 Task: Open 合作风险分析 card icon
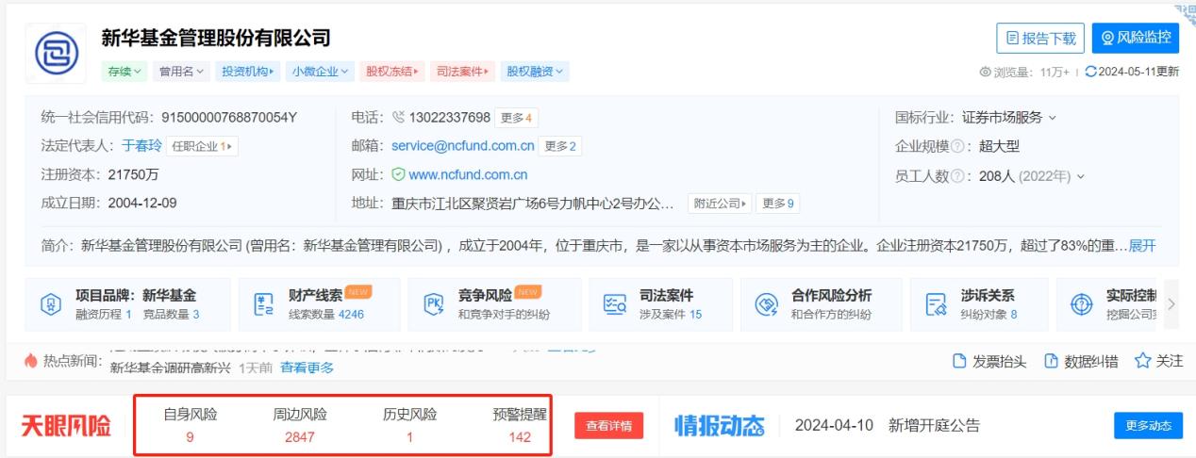766,304
